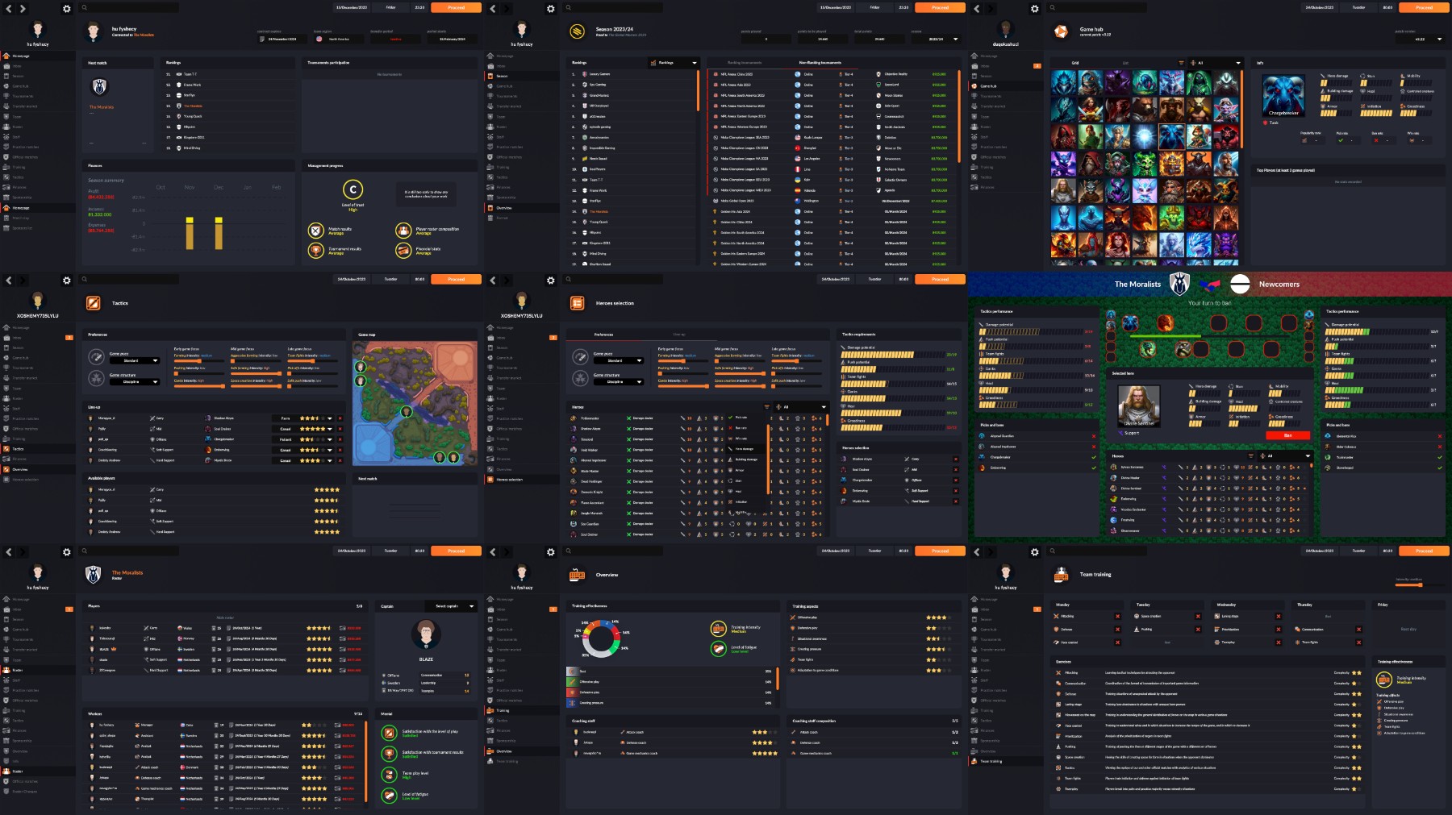Adjust Farming intensity slider on Tactics screen

pos(198,360)
